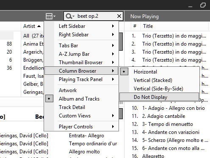The width and height of the screenshot is (210, 158).
Task: Choose the Artwork view
Action: pos(81,90)
